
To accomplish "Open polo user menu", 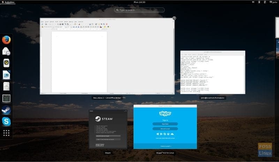I will [x=273, y=2].
